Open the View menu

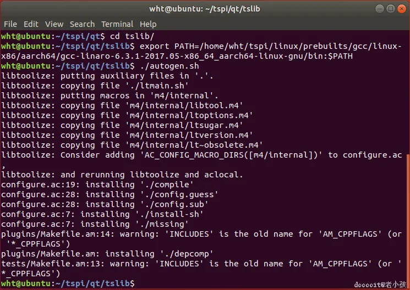(x=54, y=24)
